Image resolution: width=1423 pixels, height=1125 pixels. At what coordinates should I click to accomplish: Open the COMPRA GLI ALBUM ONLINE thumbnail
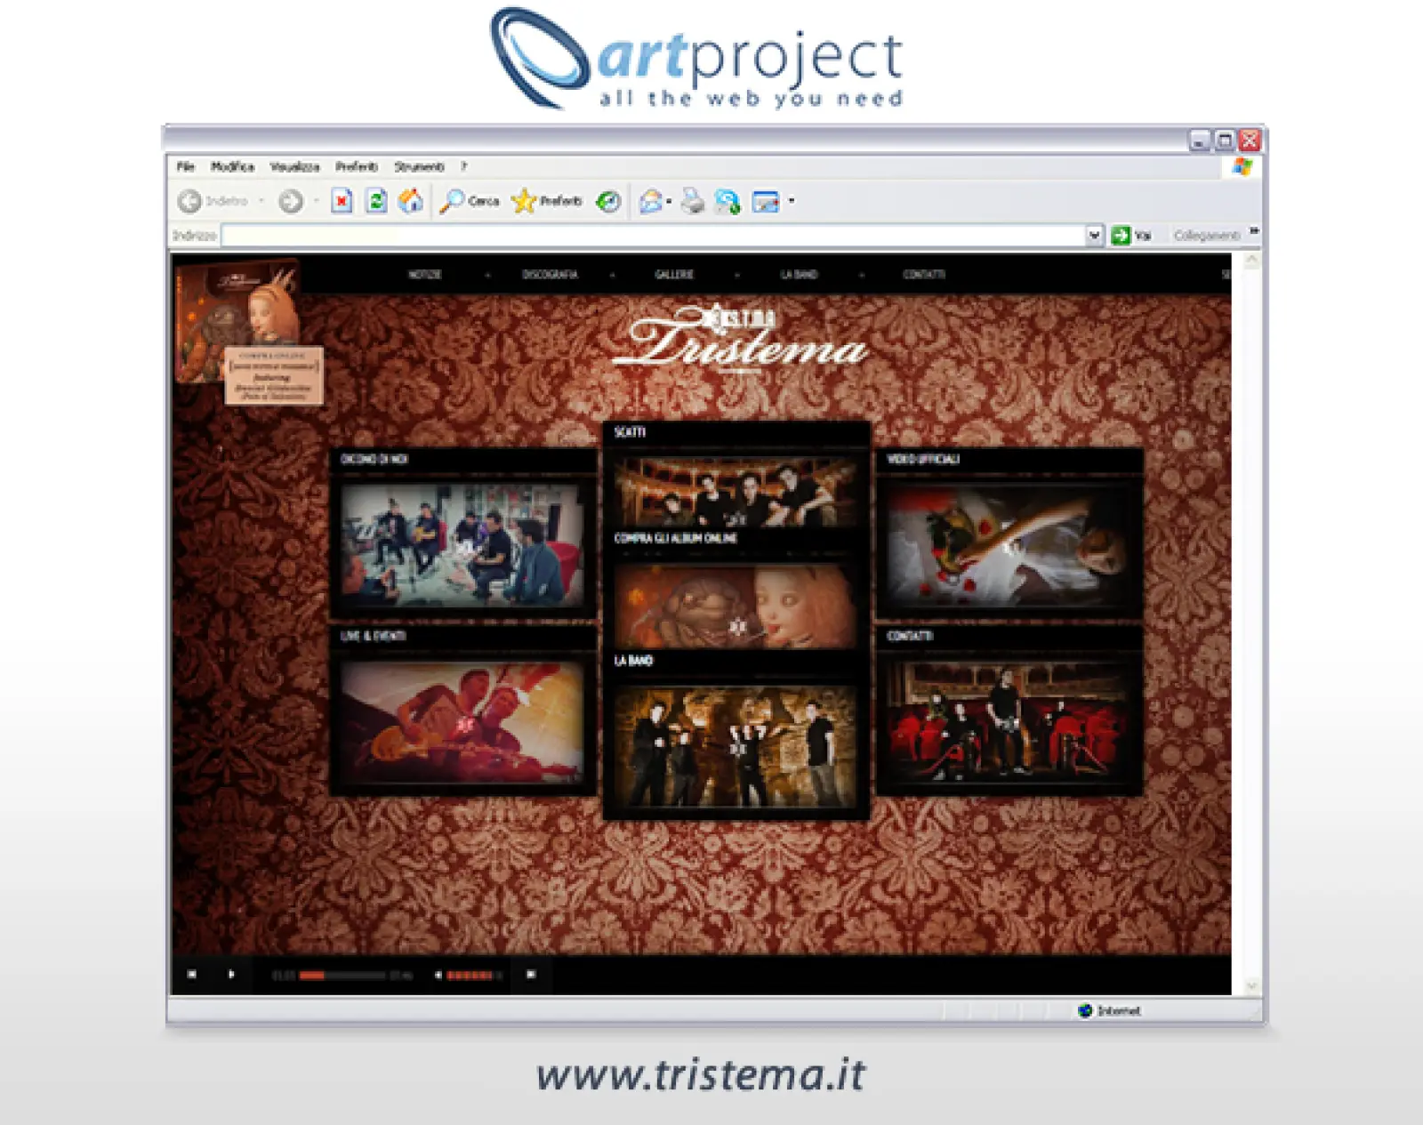[x=736, y=606]
